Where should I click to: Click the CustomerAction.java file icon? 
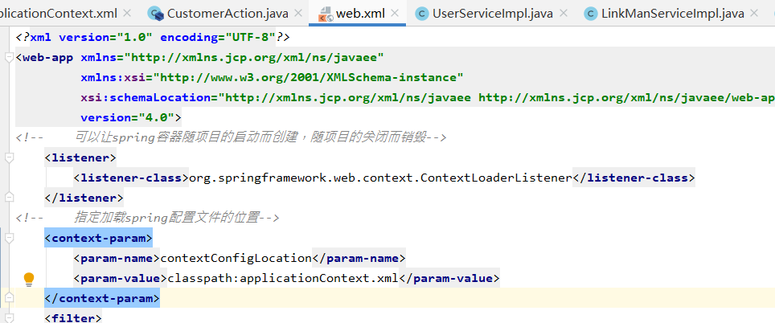click(156, 14)
